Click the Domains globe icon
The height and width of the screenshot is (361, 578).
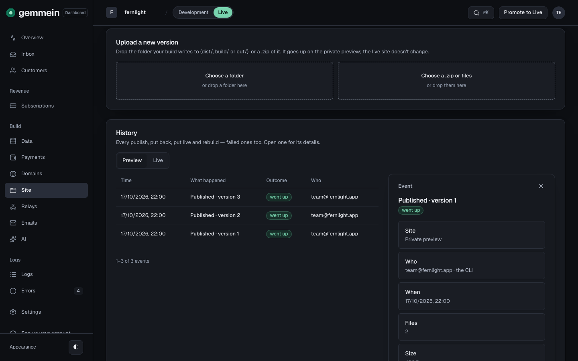[13, 174]
